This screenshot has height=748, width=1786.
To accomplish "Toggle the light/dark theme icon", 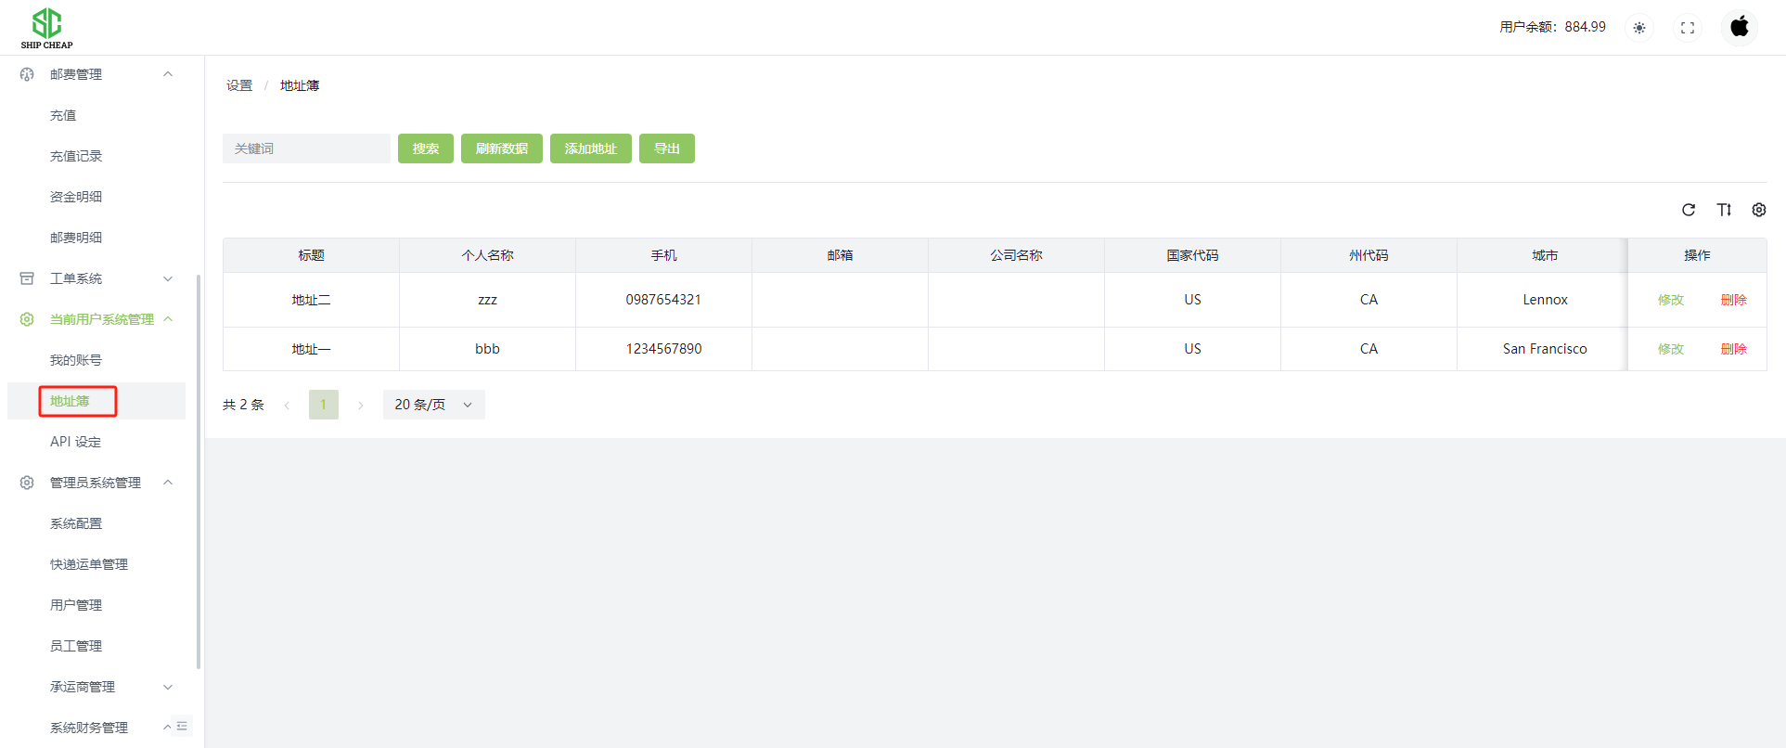I will coord(1639,28).
